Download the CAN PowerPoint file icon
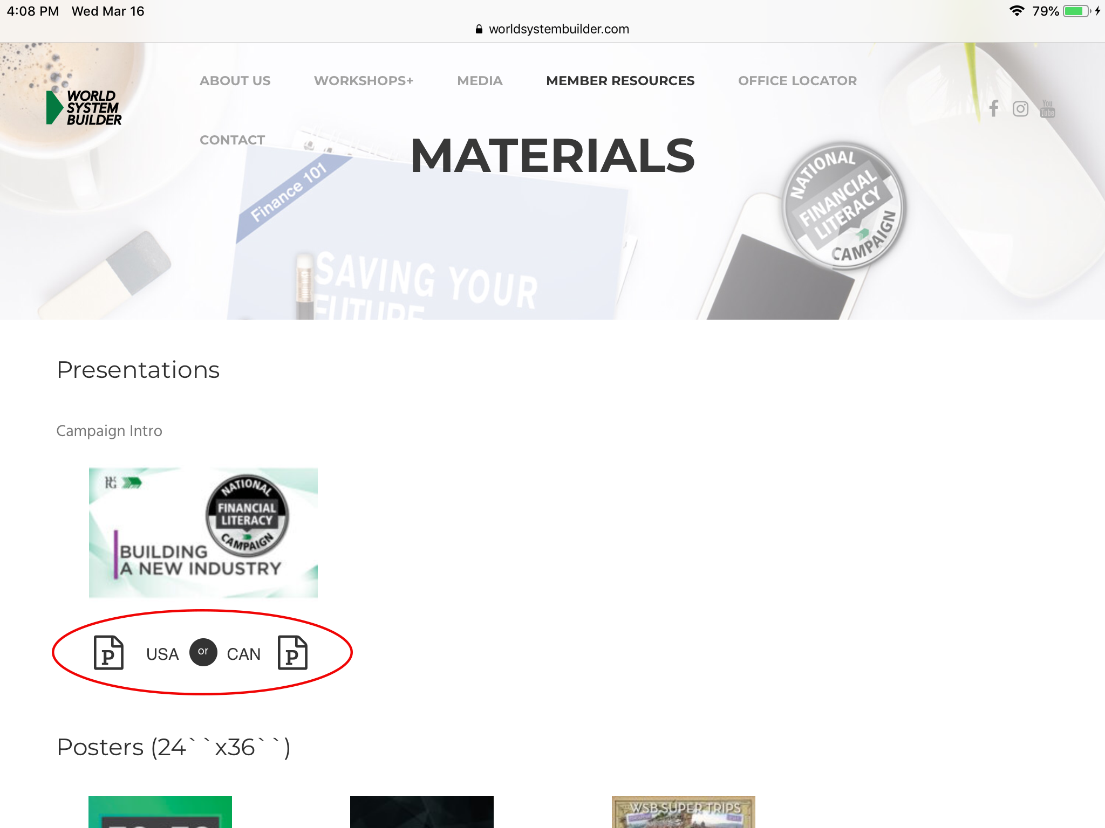The width and height of the screenshot is (1105, 828). [x=292, y=653]
